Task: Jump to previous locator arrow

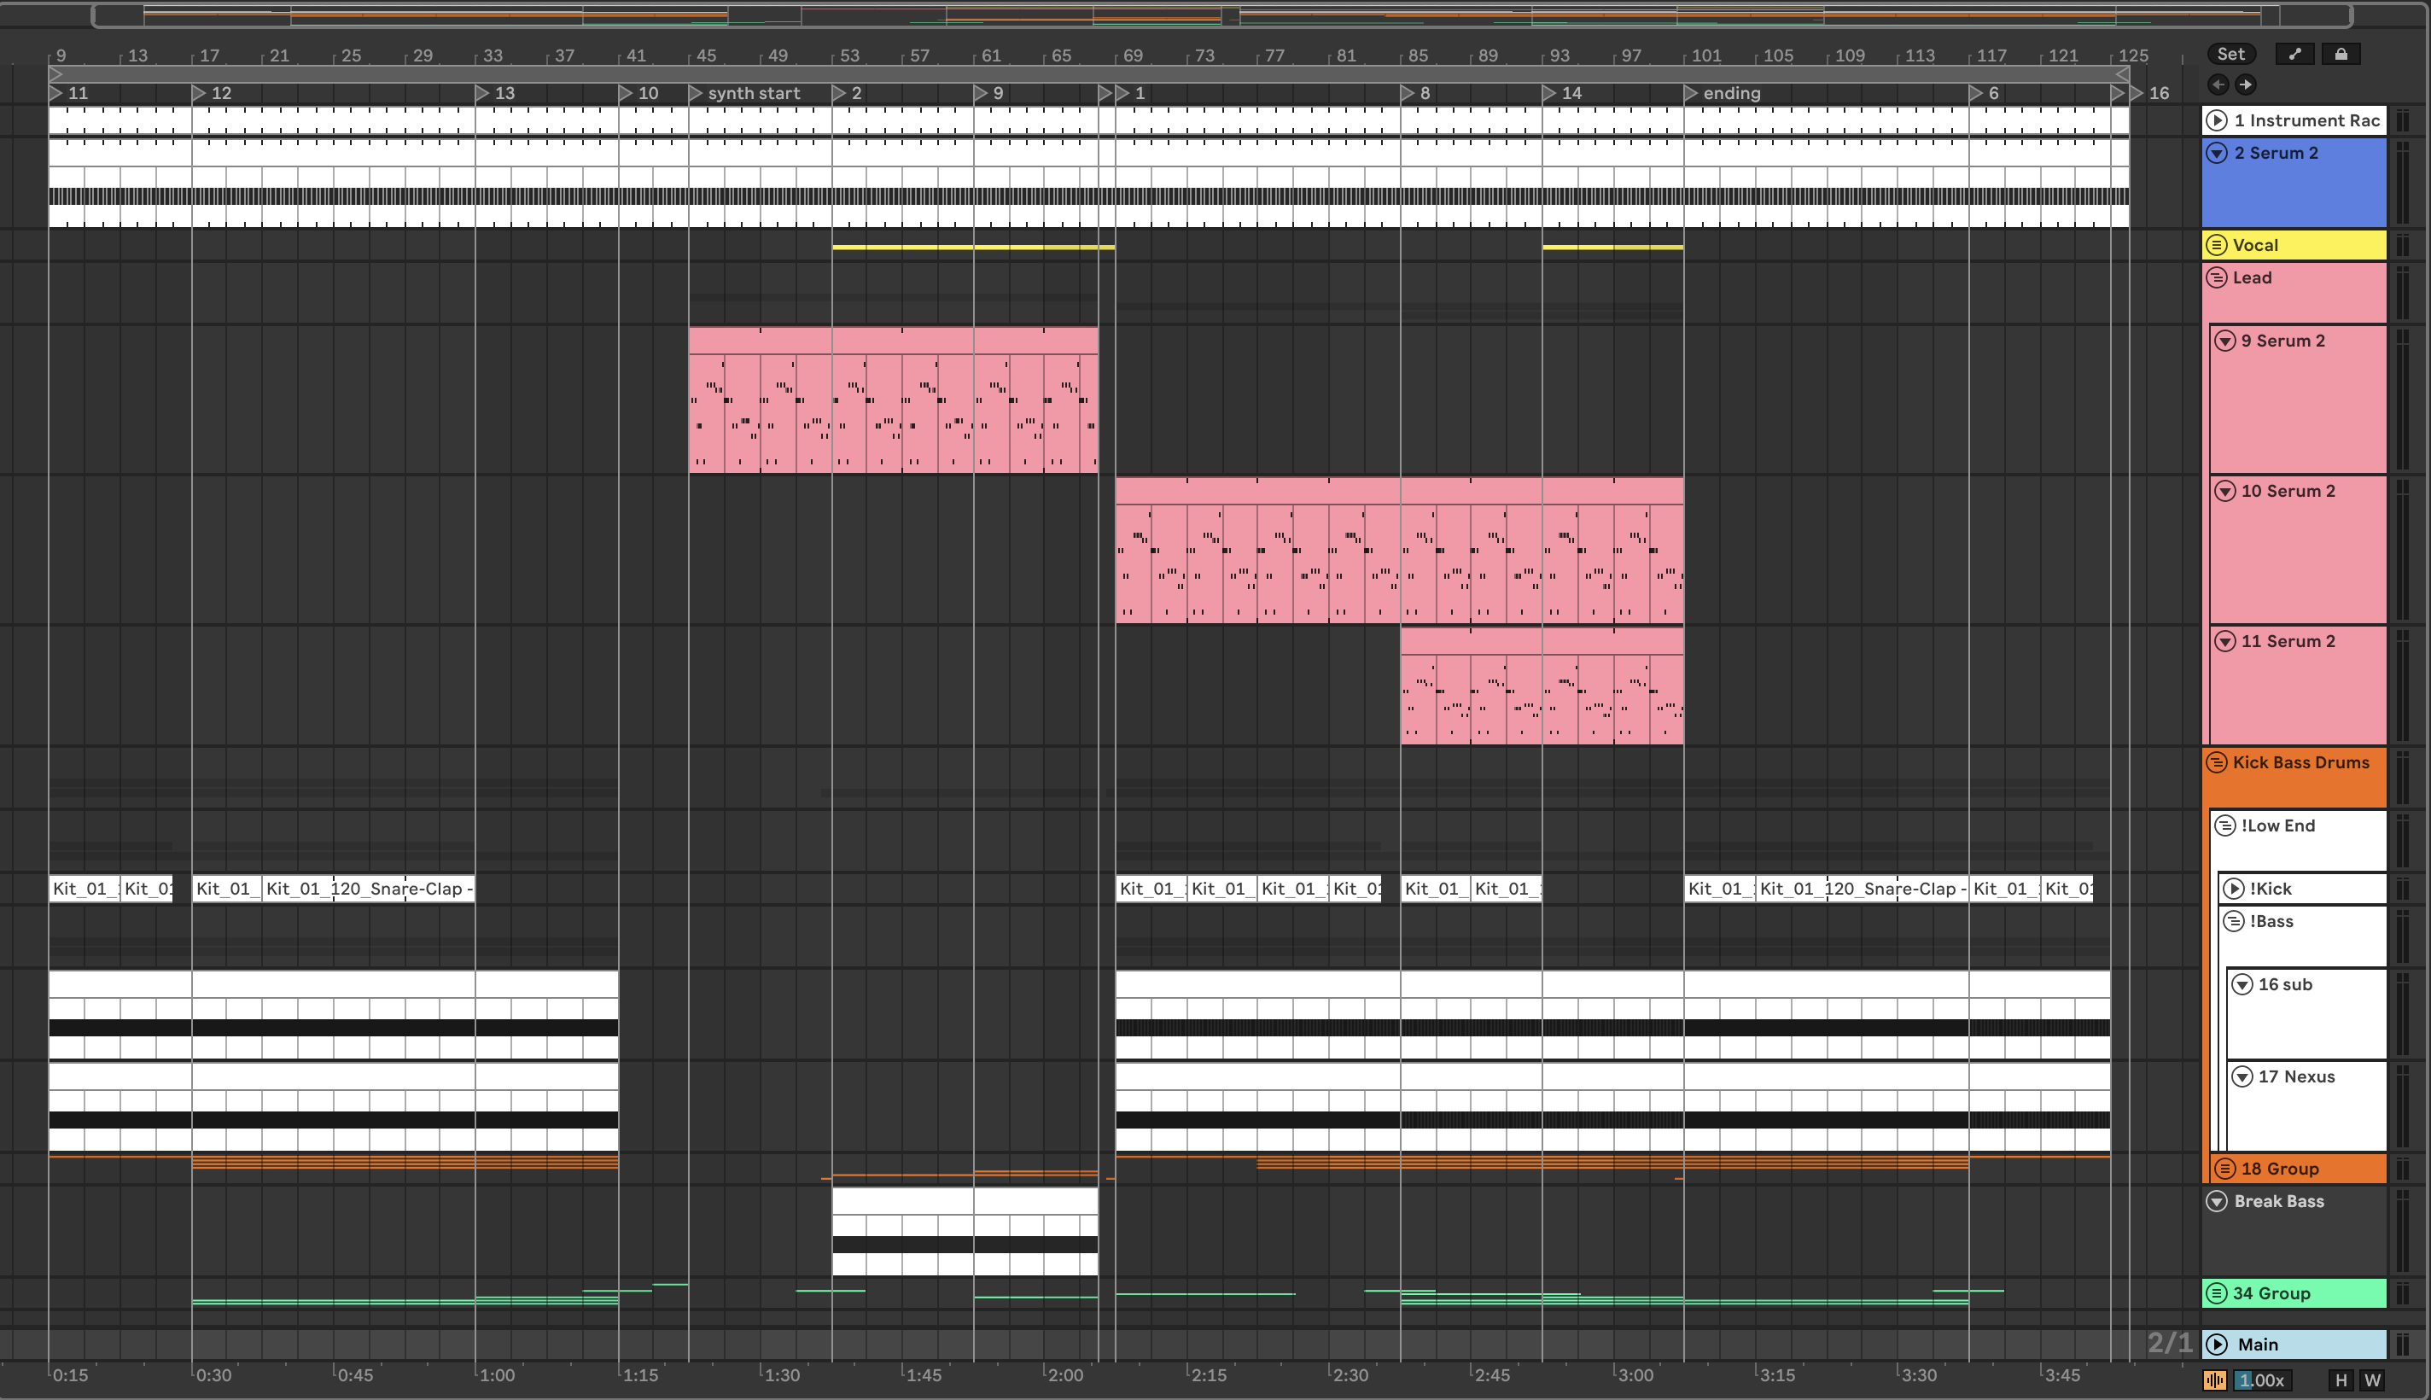Action: [2218, 85]
